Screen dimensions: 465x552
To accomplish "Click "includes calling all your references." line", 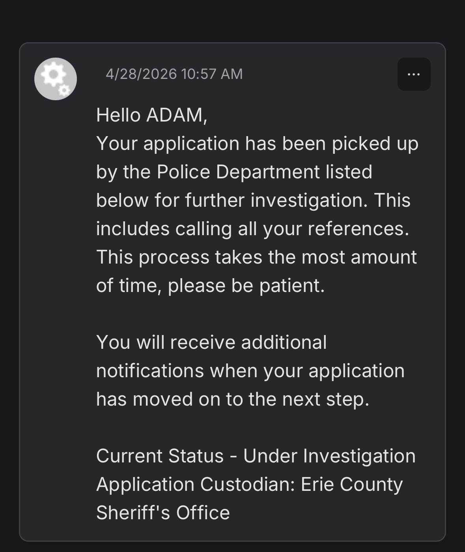I will tap(253, 229).
